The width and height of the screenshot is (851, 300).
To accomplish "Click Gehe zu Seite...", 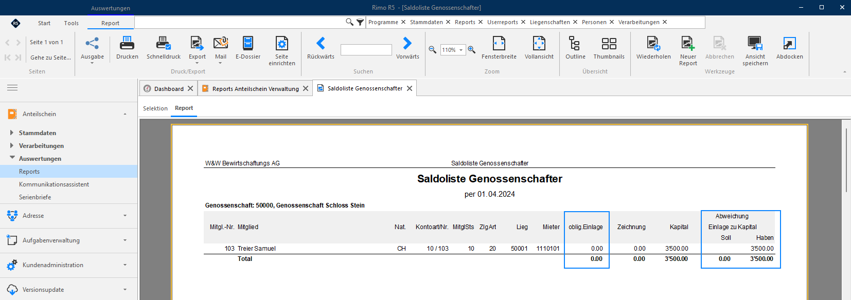I will pos(50,58).
